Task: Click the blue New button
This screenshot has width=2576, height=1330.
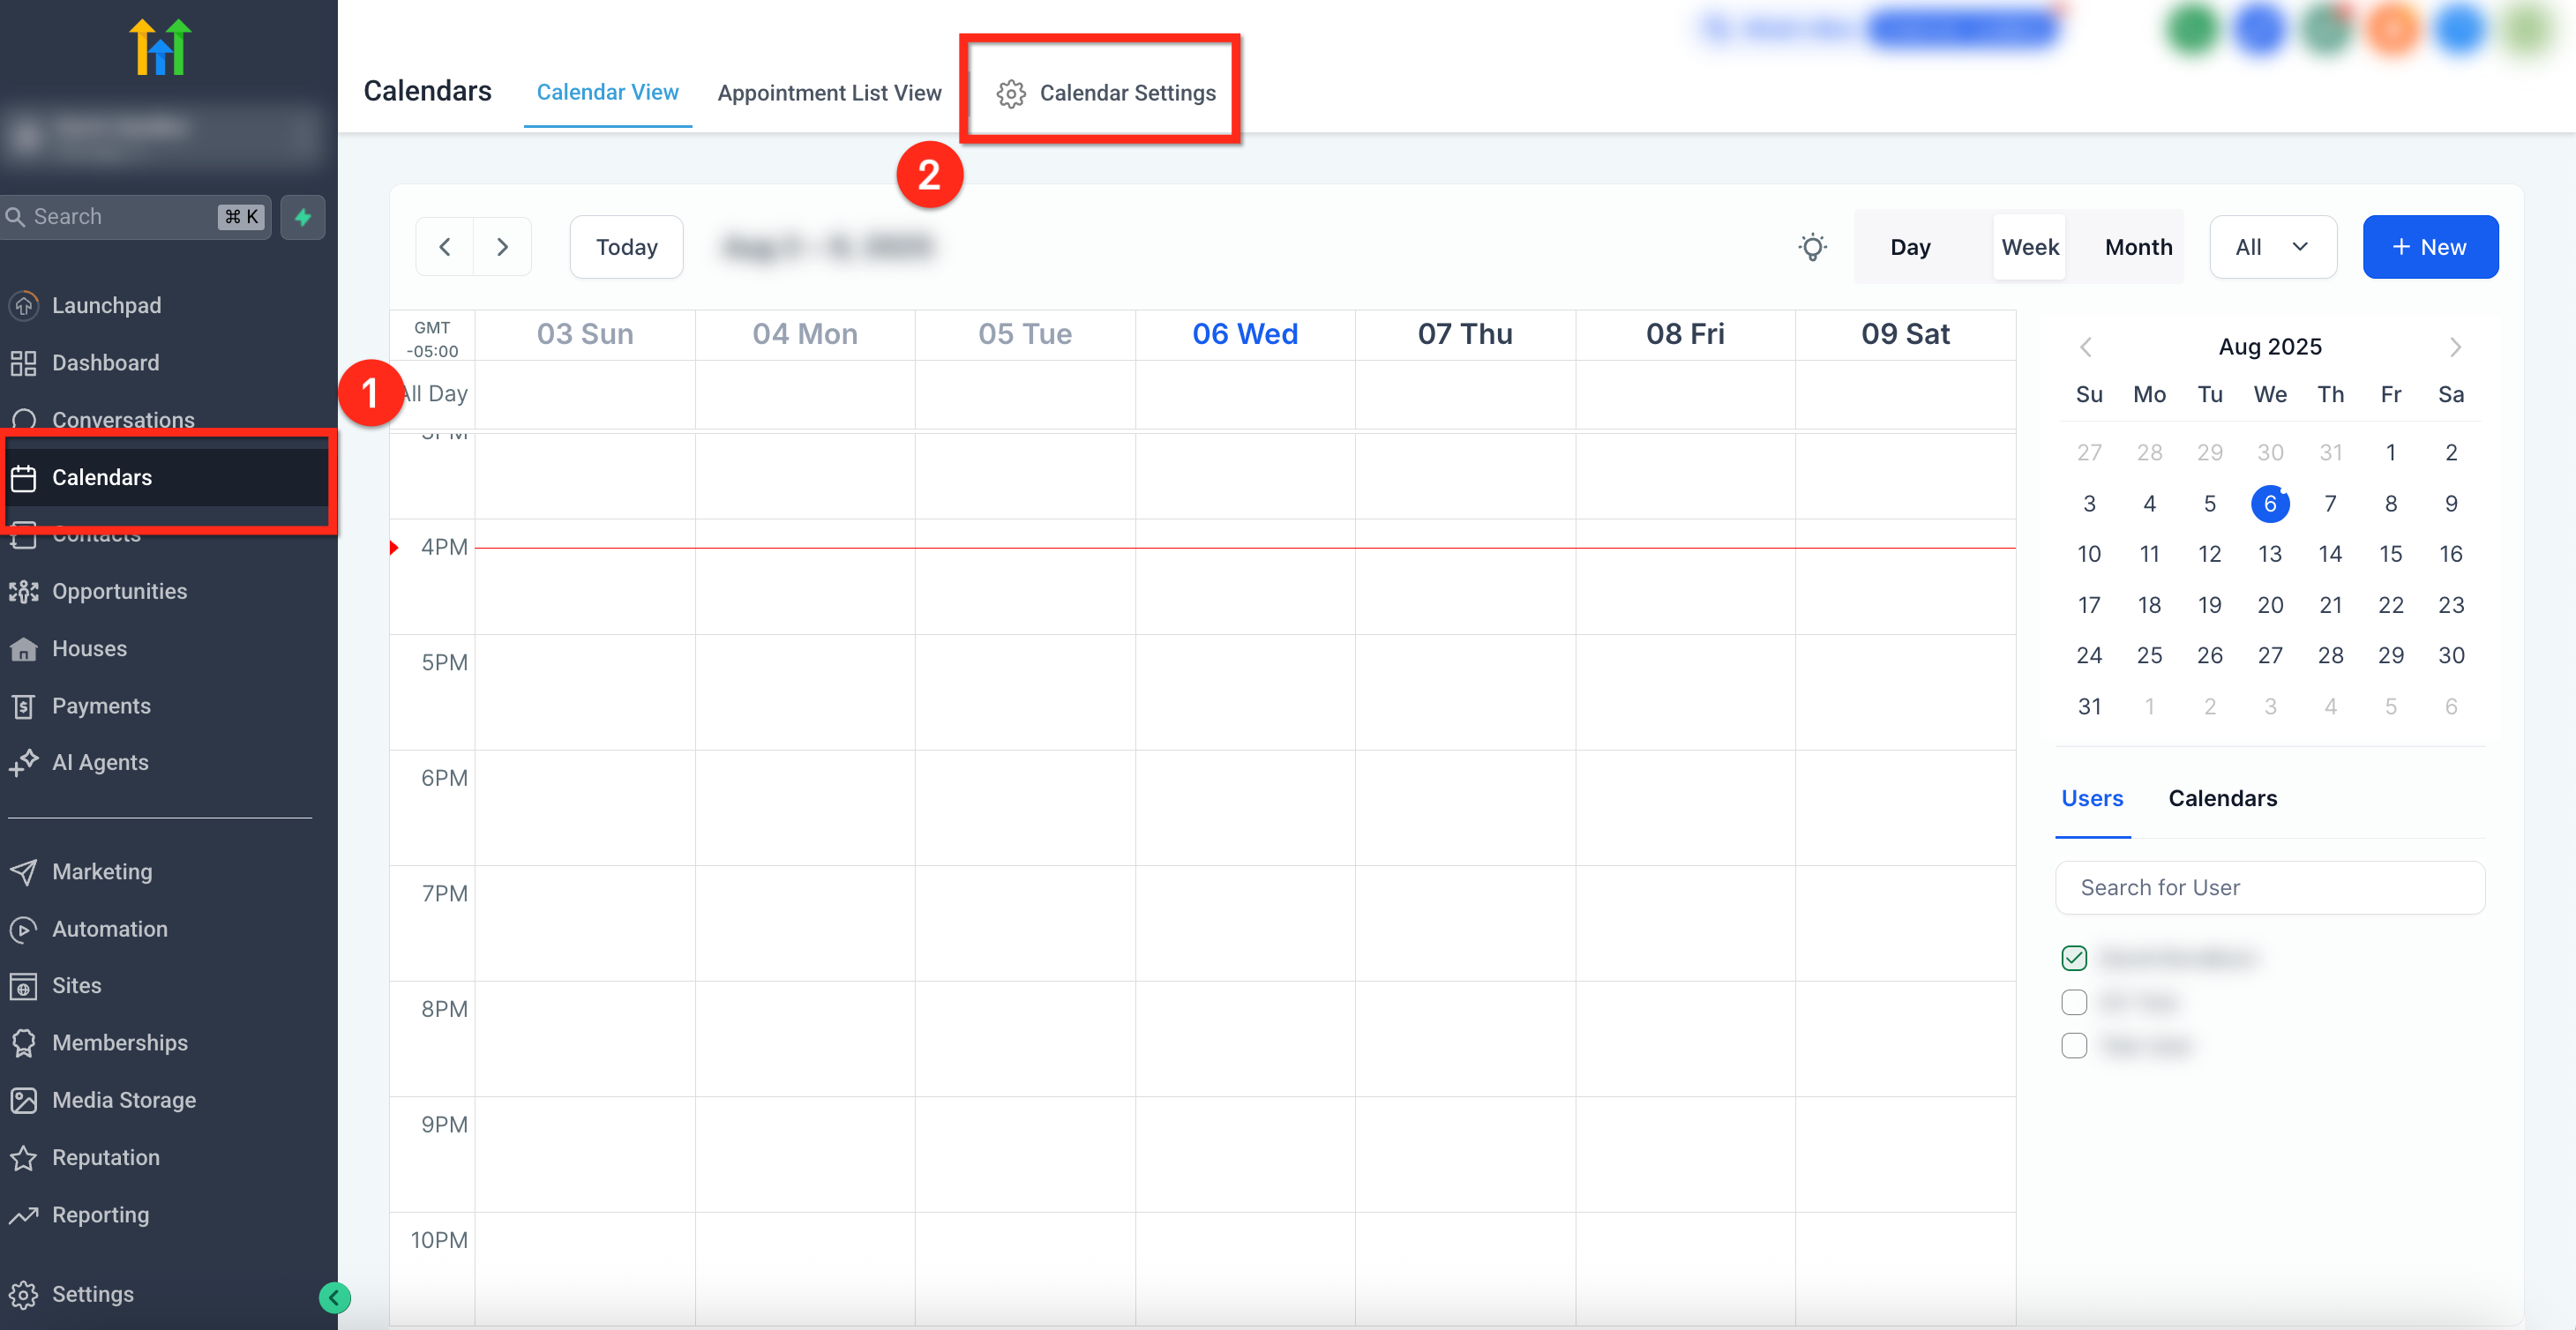Action: click(2430, 247)
